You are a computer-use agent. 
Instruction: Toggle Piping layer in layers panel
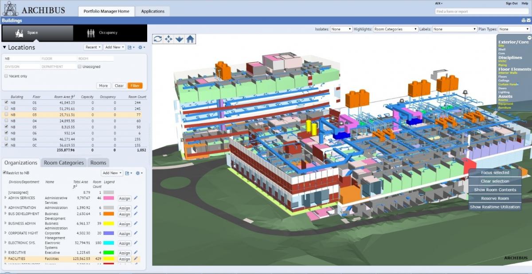click(503, 65)
